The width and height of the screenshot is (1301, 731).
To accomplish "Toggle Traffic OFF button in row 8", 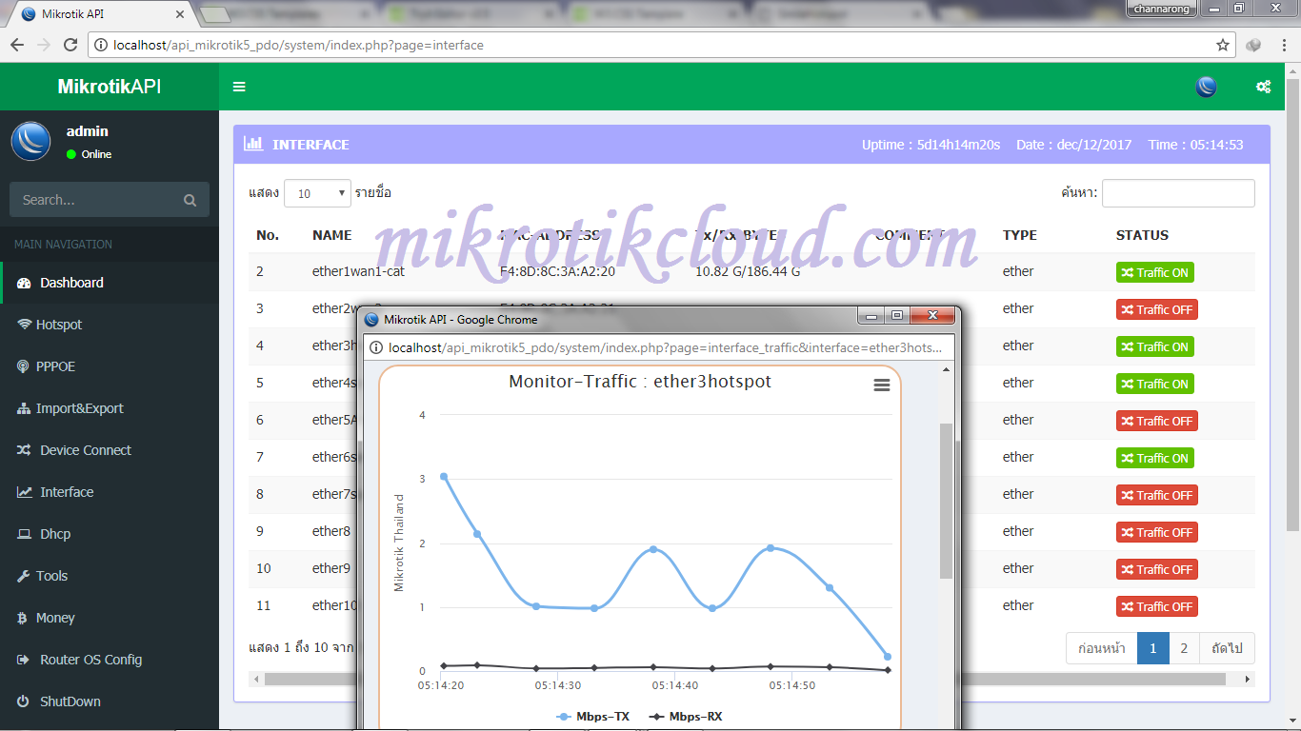I will click(x=1156, y=495).
